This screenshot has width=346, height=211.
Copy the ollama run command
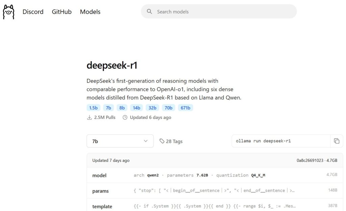click(337, 141)
